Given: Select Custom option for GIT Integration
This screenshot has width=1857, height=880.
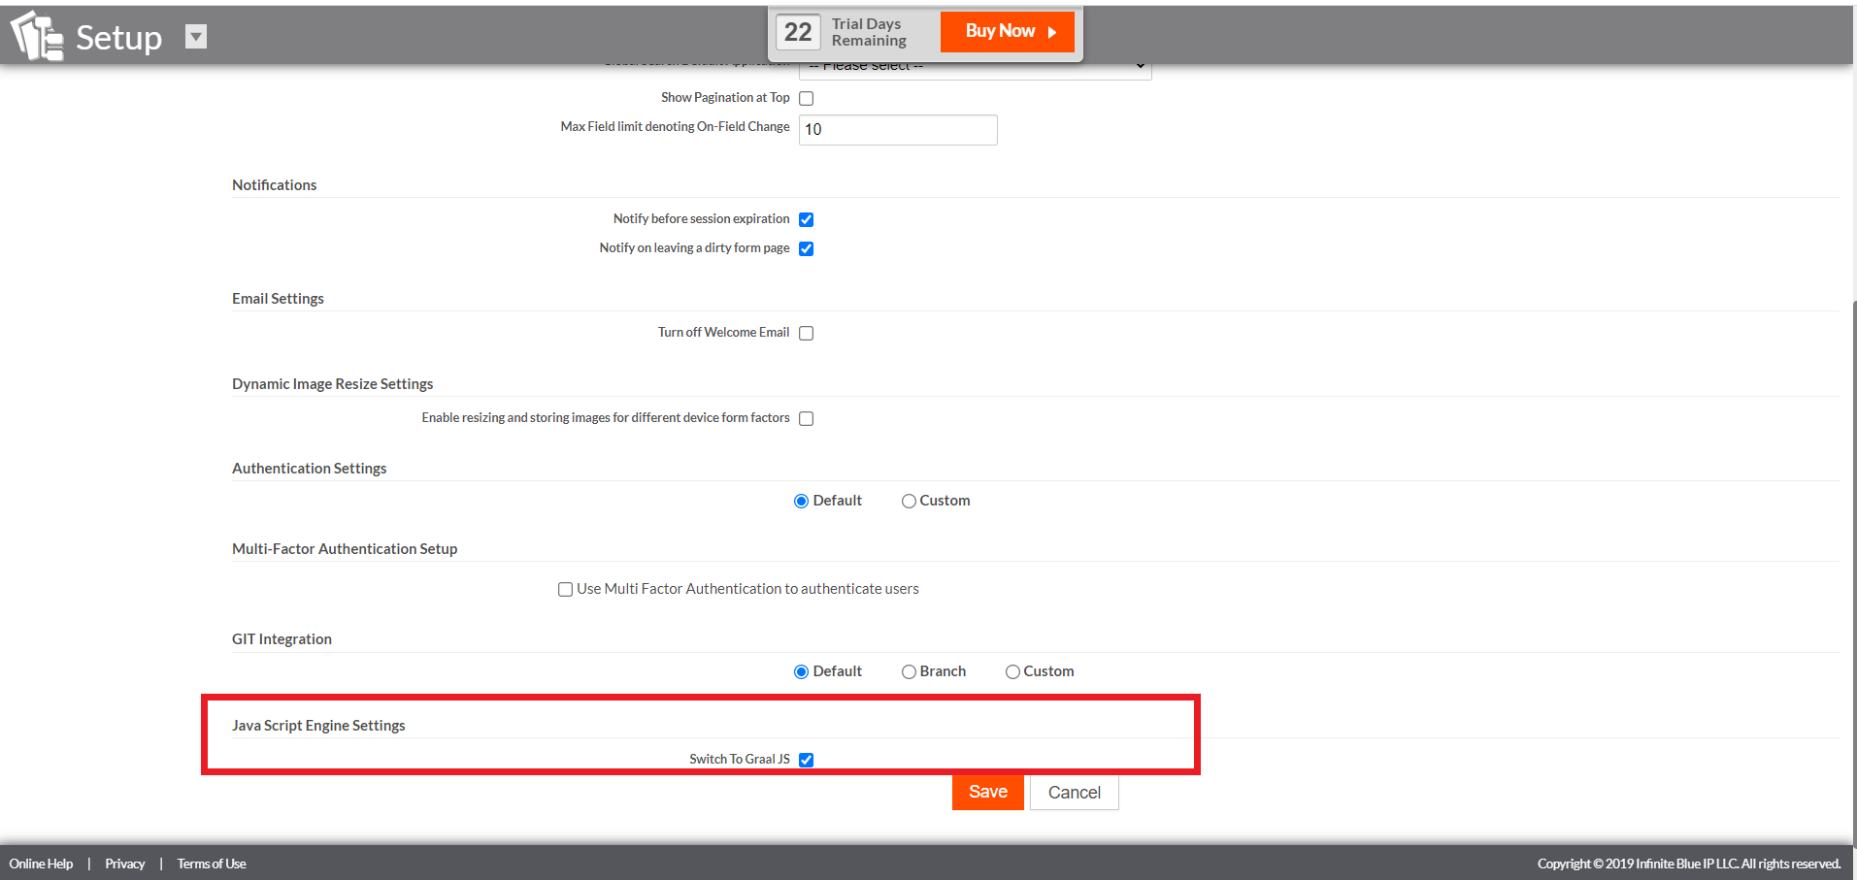Looking at the screenshot, I should click(x=1012, y=671).
